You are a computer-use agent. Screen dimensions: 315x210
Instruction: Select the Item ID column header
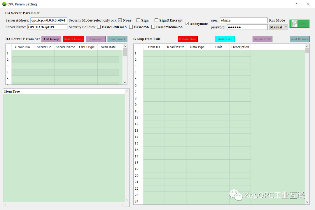154,47
